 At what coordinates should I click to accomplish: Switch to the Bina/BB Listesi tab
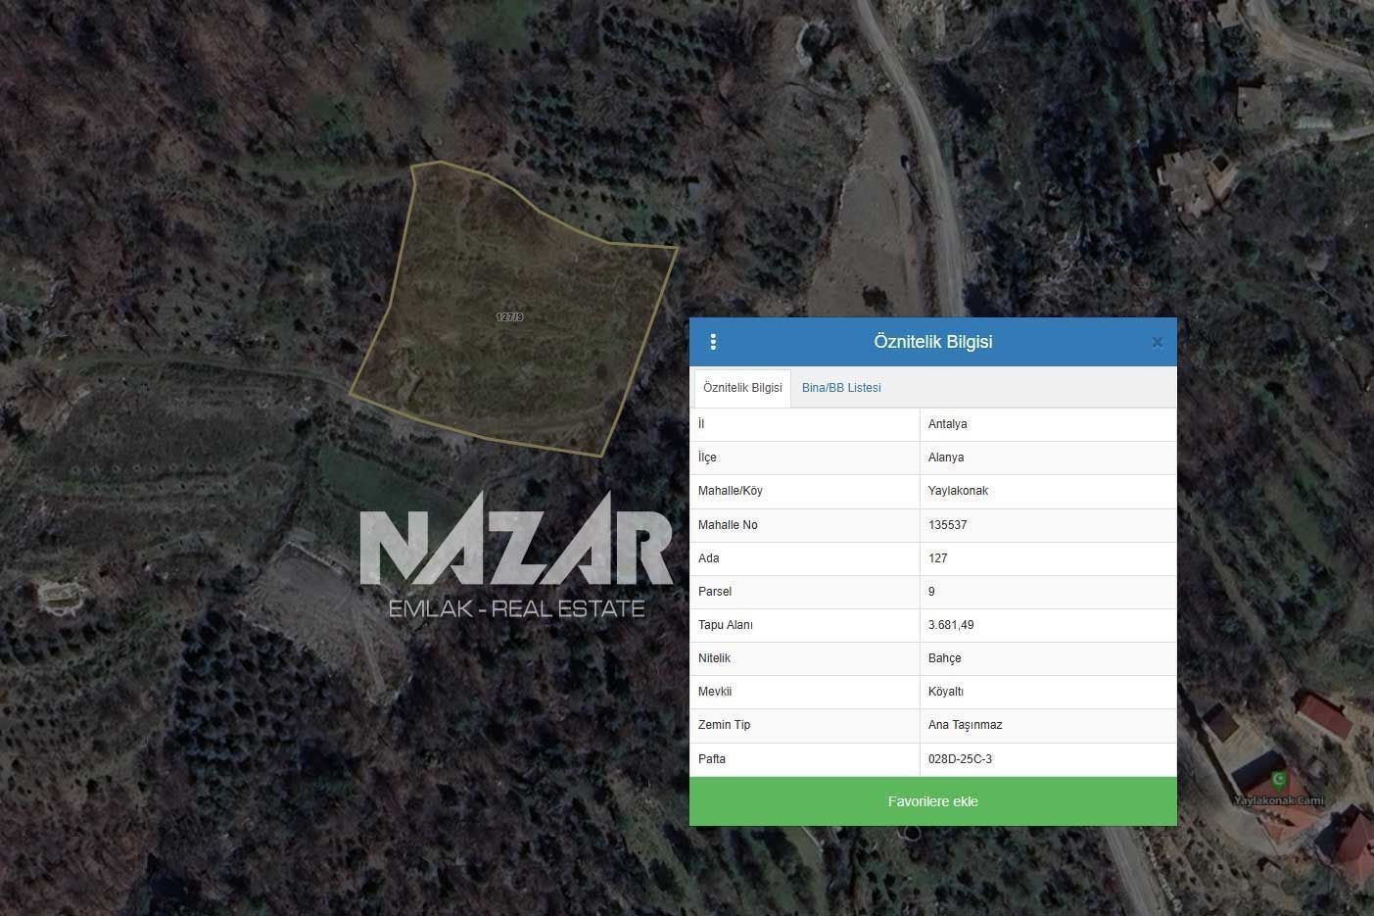tap(841, 388)
